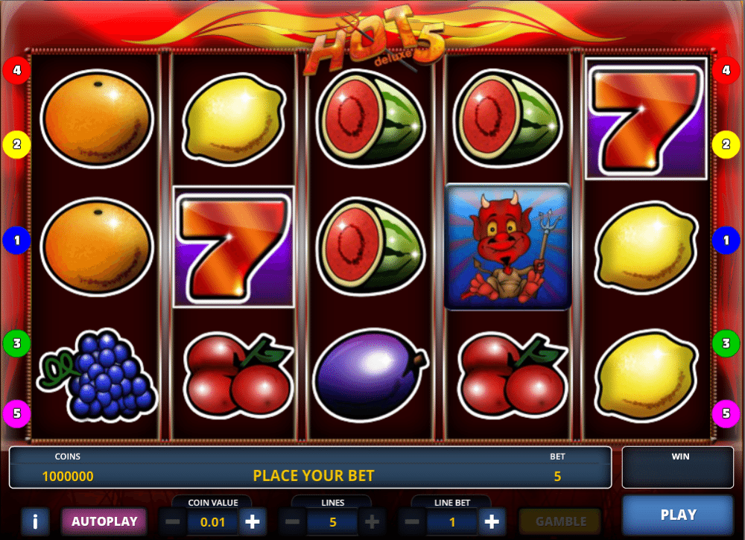
Task: Click the coin value field showing 0.01
Action: (213, 522)
